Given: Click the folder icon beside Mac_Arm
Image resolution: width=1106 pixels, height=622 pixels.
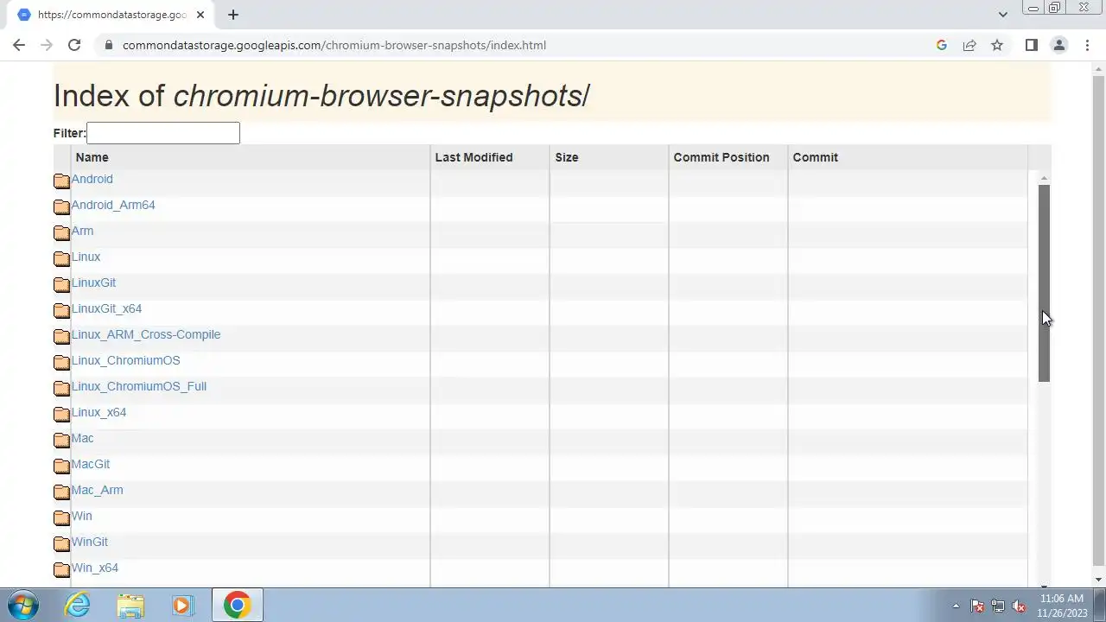Looking at the screenshot, I should pos(61,492).
